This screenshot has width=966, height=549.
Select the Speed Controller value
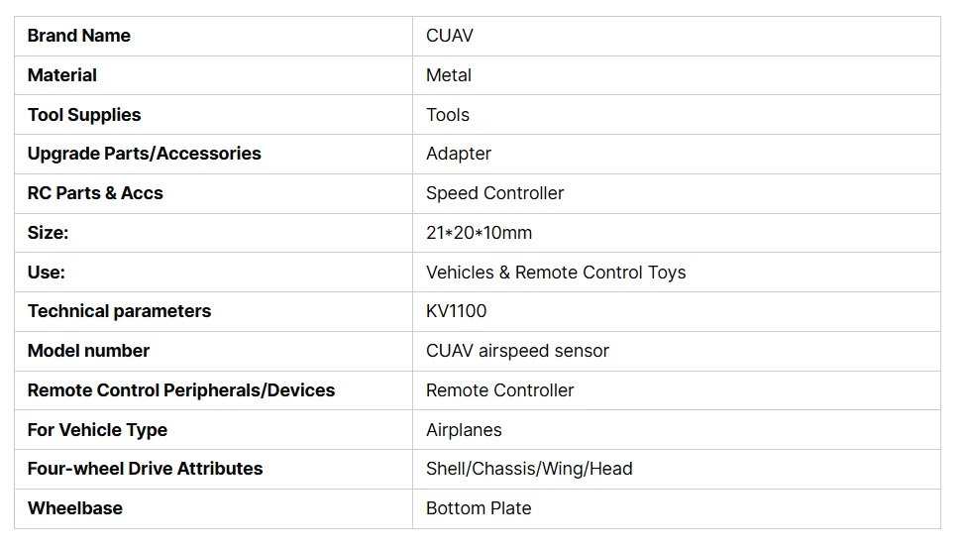pyautogui.click(x=494, y=193)
